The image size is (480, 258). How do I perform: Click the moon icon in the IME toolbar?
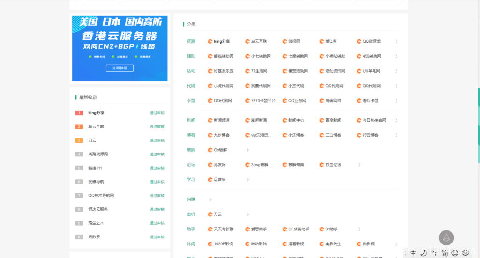click(423, 253)
